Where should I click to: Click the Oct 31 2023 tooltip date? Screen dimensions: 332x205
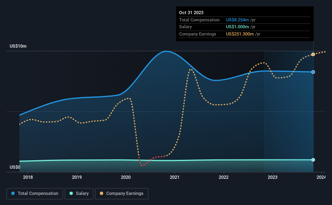[191, 13]
